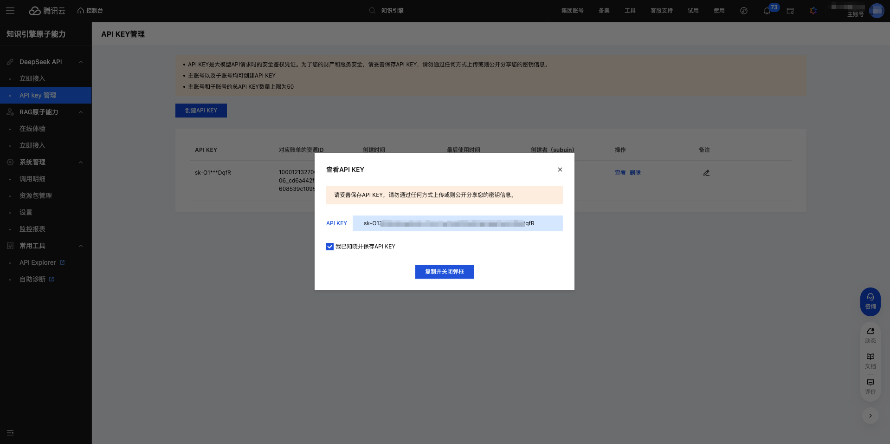Click the colorful AI assistant icon in top bar
The height and width of the screenshot is (444, 890).
click(x=813, y=11)
